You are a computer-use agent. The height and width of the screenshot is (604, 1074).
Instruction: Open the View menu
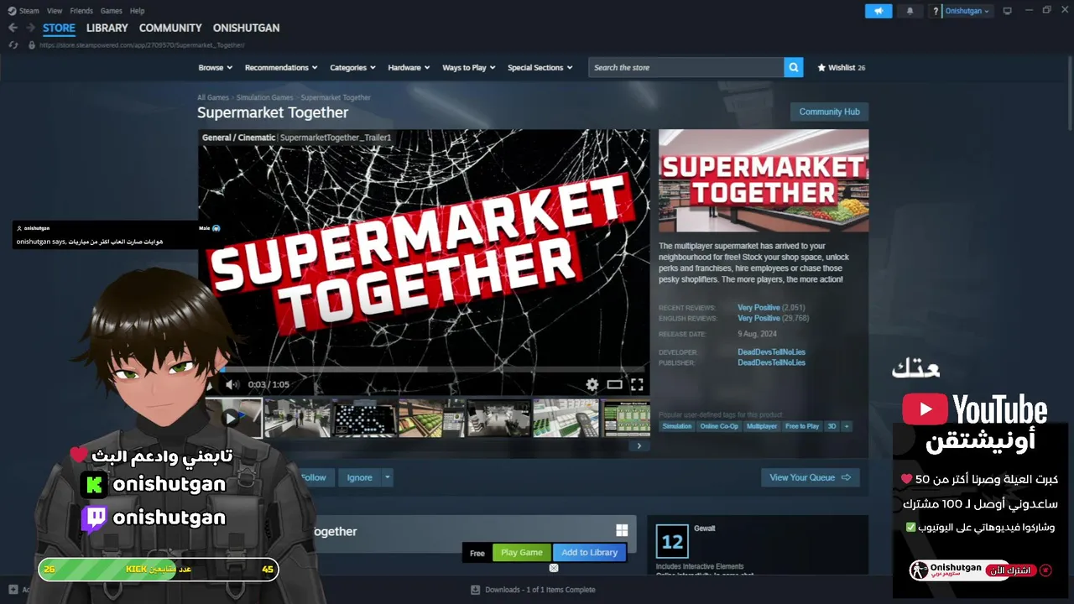(55, 11)
